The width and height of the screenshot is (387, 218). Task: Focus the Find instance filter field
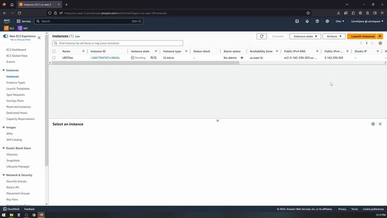tap(118, 43)
